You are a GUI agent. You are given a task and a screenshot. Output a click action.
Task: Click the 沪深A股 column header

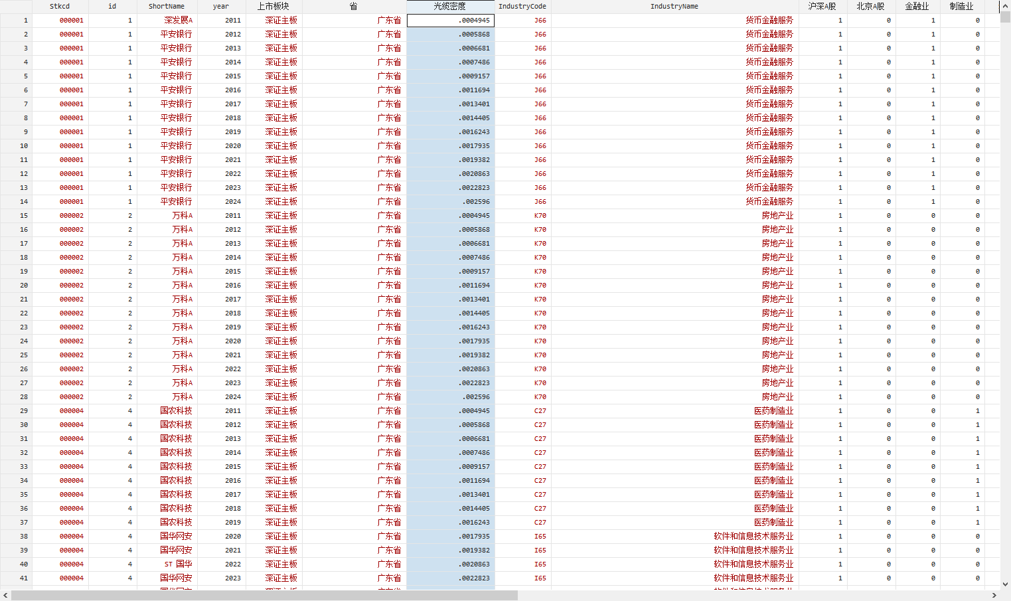(x=822, y=6)
